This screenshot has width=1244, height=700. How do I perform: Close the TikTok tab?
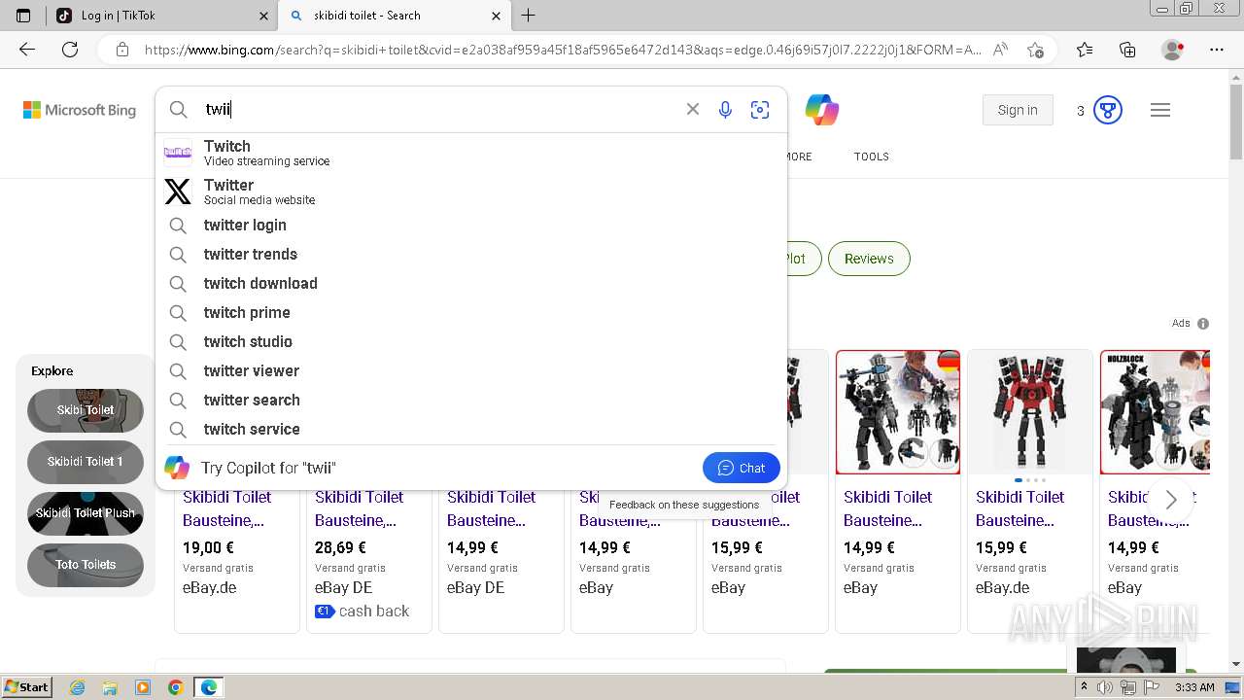264,16
